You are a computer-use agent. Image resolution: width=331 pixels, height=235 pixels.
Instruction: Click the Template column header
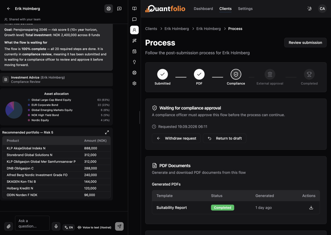coord(164,196)
